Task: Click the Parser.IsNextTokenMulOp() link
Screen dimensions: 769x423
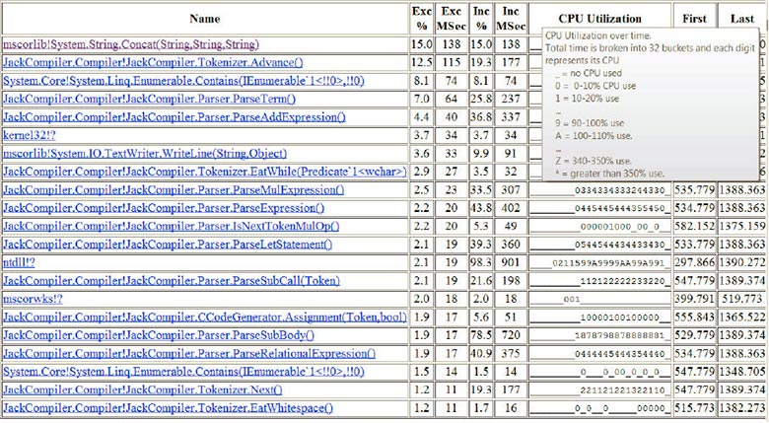Action: coord(172,226)
